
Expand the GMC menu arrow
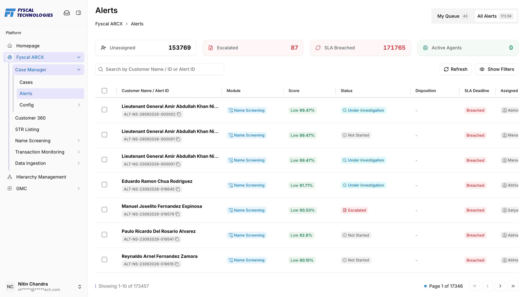(79, 189)
